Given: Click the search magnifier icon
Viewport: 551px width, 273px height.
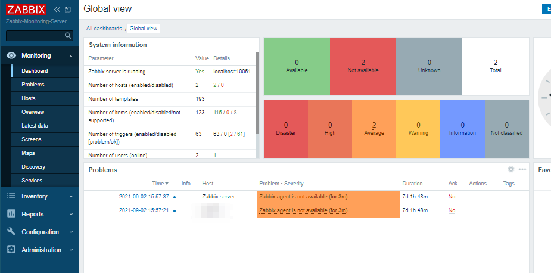Looking at the screenshot, I should [x=68, y=36].
